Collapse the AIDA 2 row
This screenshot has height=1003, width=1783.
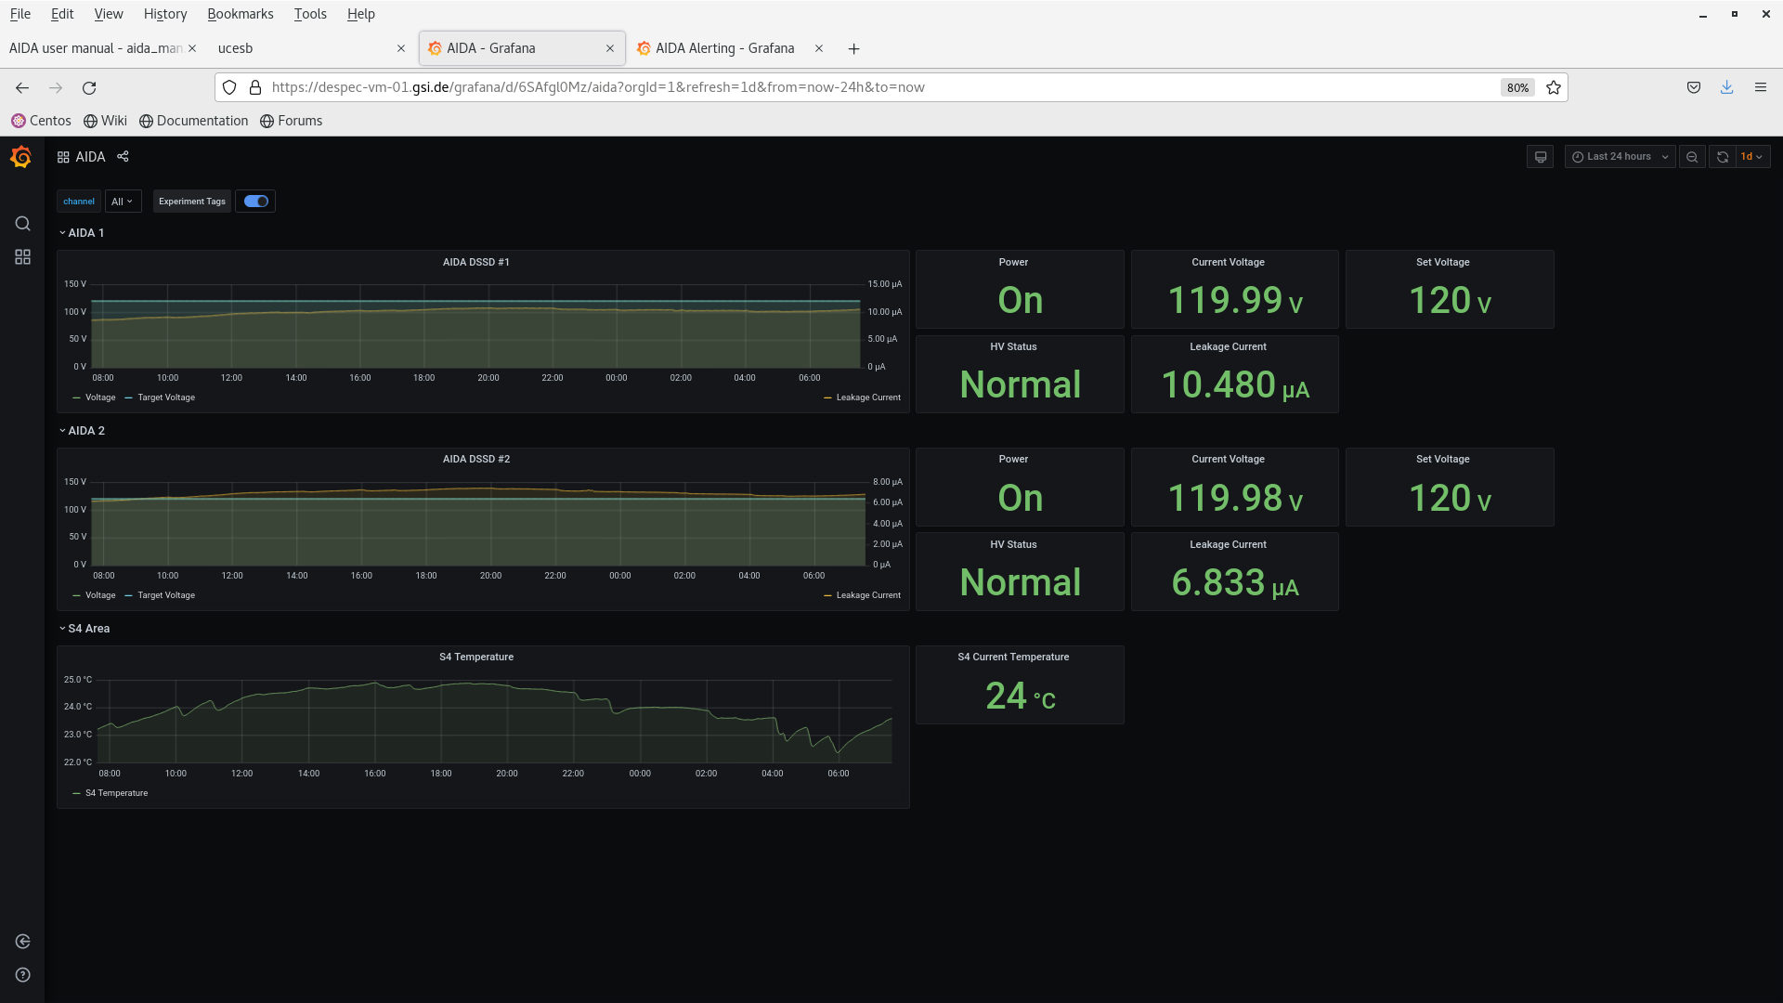point(85,431)
